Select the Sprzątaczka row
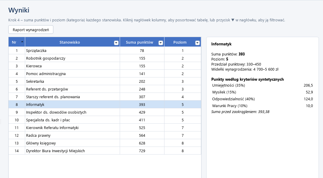The width and height of the screenshot is (323, 178). (x=105, y=50)
